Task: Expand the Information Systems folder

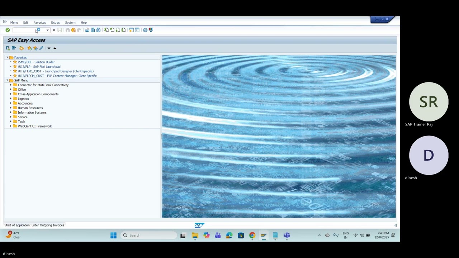Action: click(11, 113)
